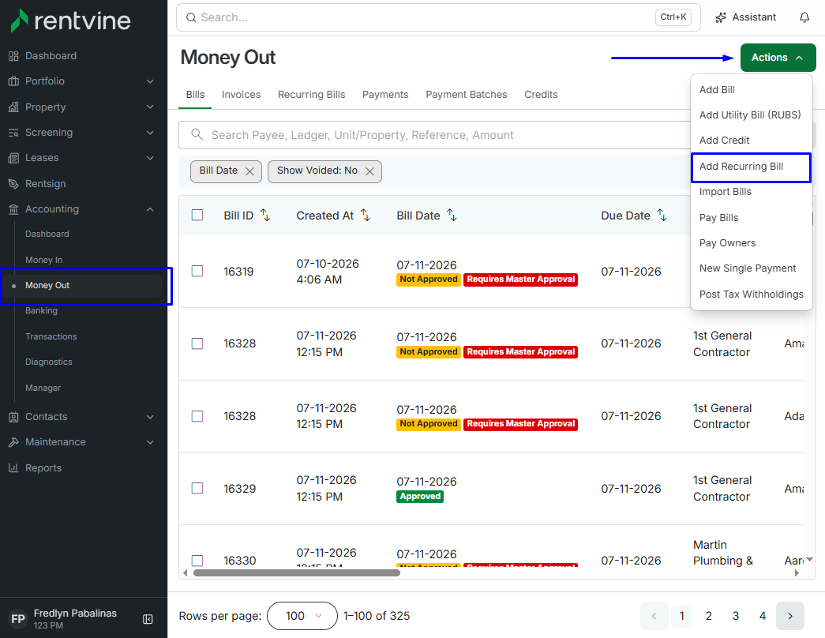This screenshot has width=825, height=638.
Task: Check the box for bill 16330
Action: [197, 560]
